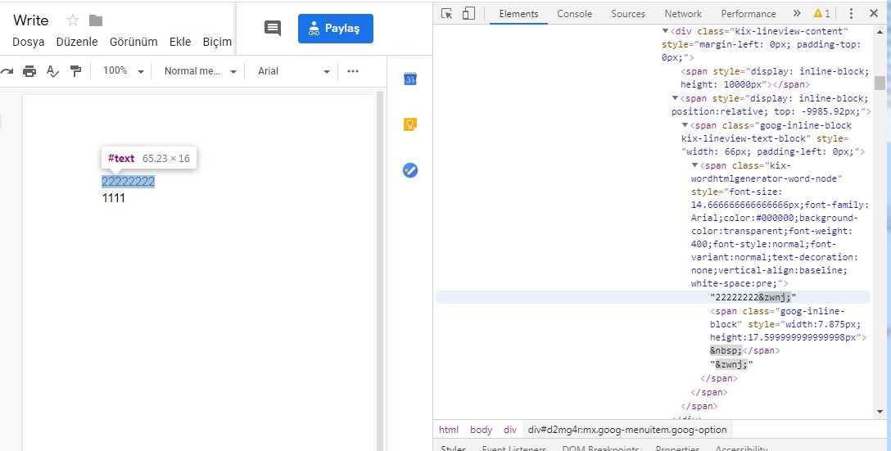Open the DOM Breakpoints pane tab
This screenshot has width=891, height=451.
point(600,448)
